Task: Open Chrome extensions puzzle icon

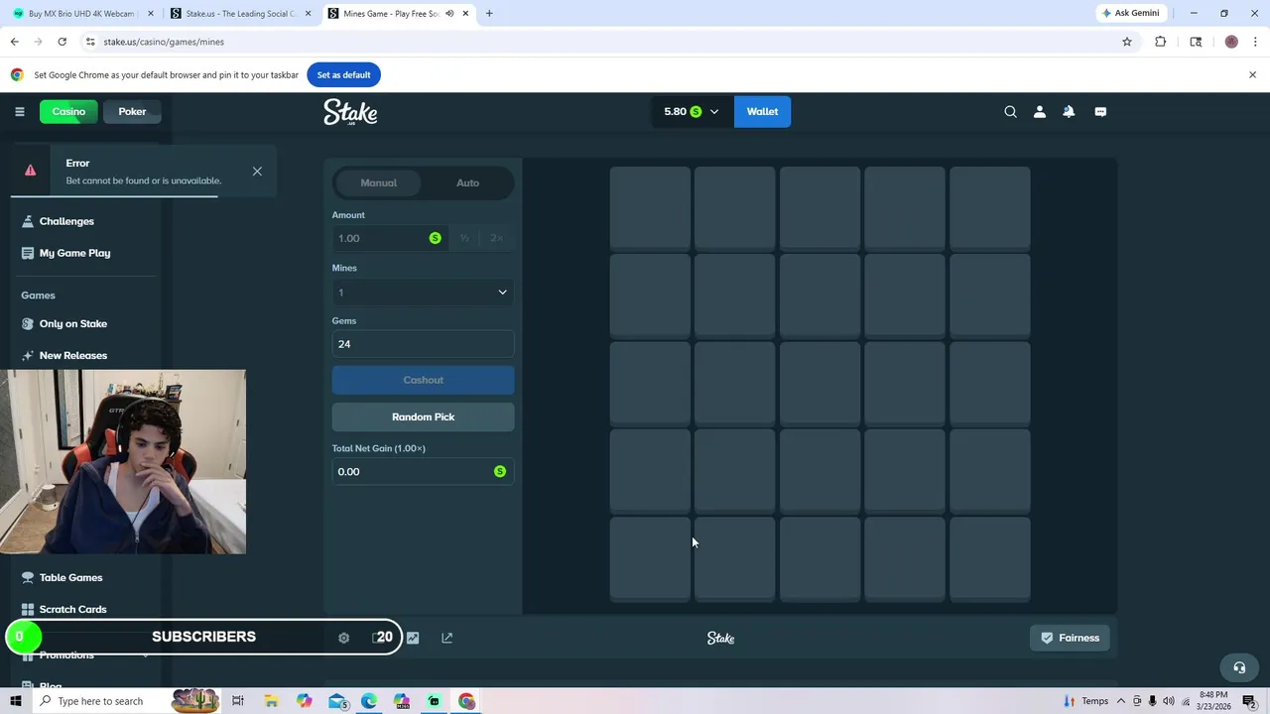Action: [x=1160, y=42]
